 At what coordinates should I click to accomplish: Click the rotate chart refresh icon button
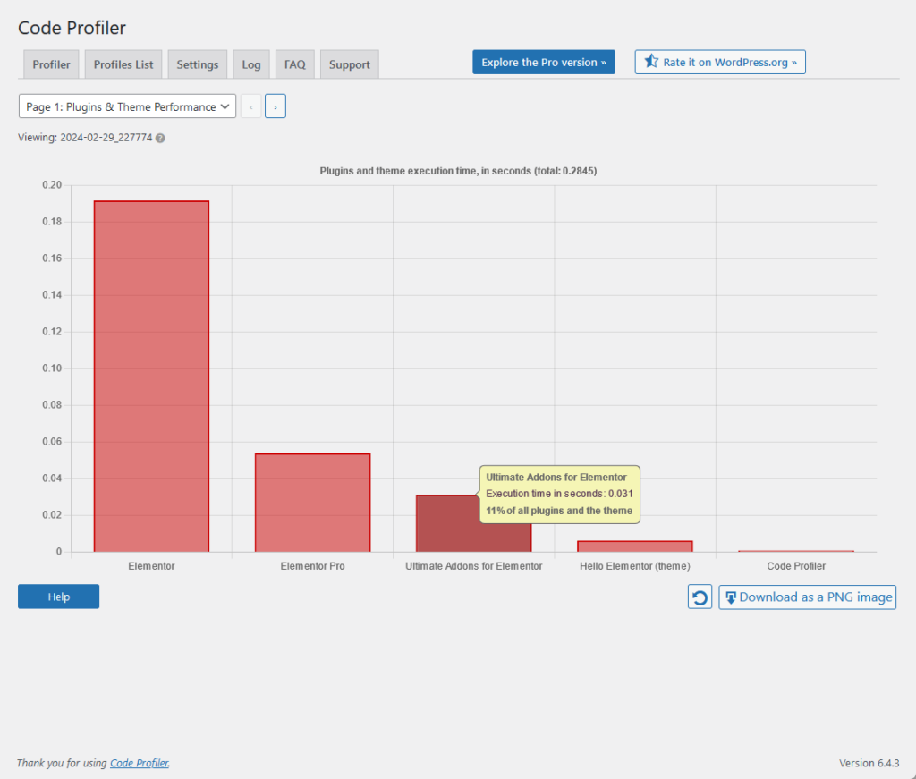point(700,597)
